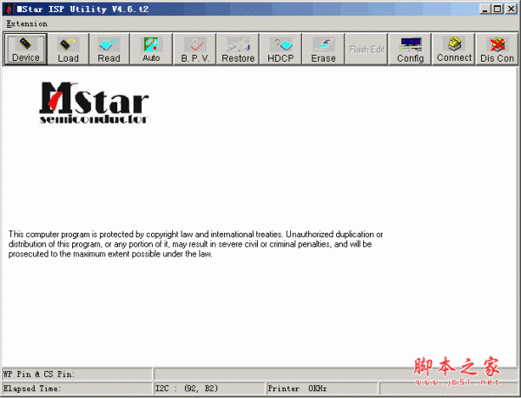This screenshot has height=398, width=521.
Task: Click the Flash Edit button
Action: click(x=366, y=49)
